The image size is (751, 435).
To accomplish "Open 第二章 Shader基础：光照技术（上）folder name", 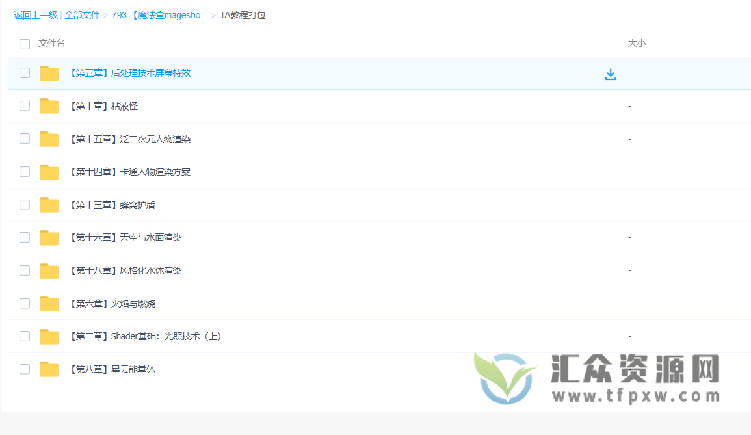I will [x=146, y=336].
